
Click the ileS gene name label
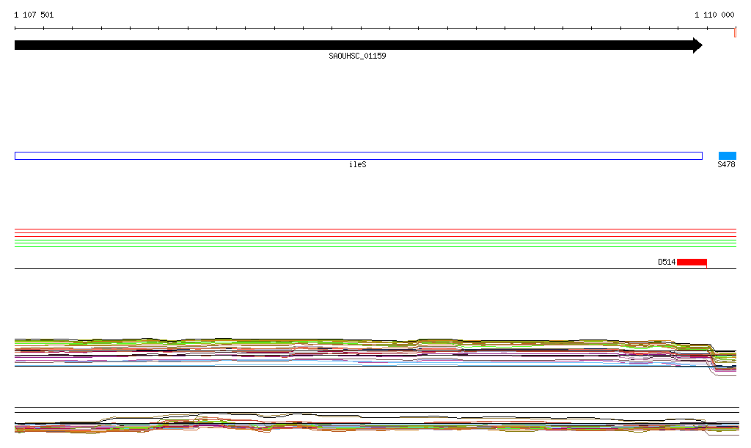coord(357,165)
